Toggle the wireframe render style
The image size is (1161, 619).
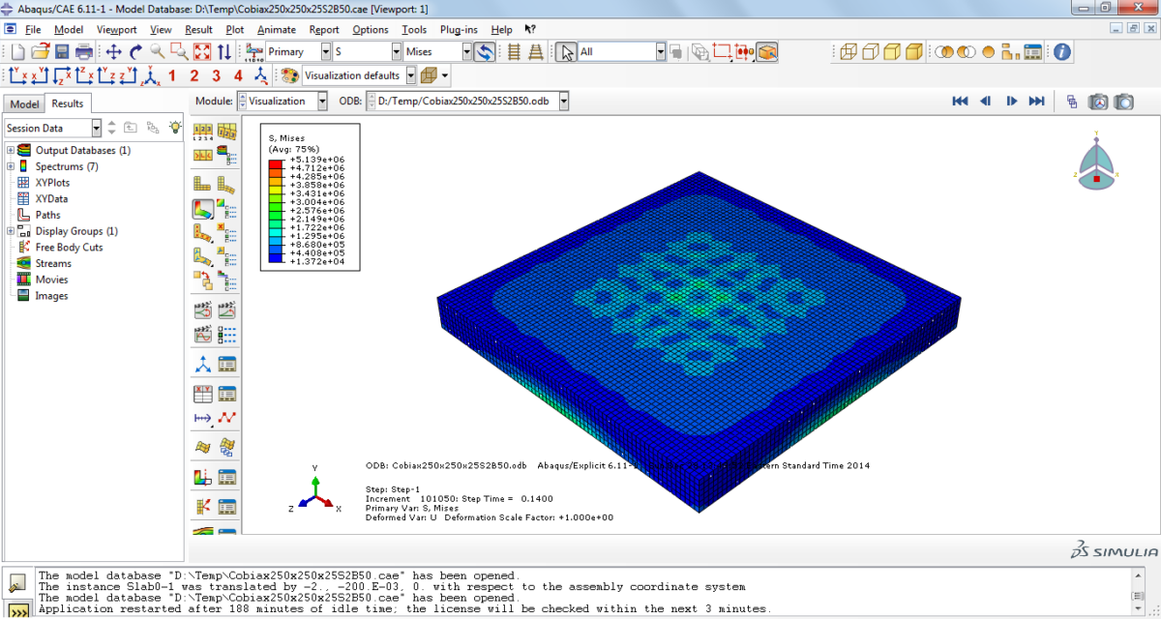847,51
